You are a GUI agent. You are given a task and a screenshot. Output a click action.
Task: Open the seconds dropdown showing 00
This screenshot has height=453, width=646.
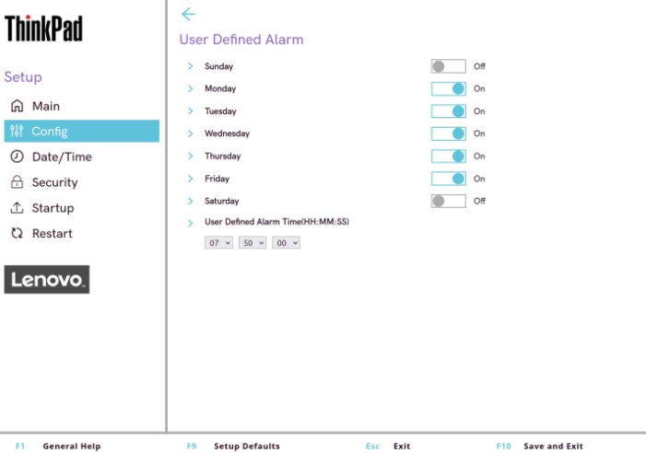coord(286,243)
